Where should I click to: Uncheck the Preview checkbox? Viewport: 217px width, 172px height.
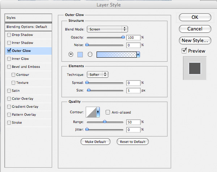click(184, 51)
